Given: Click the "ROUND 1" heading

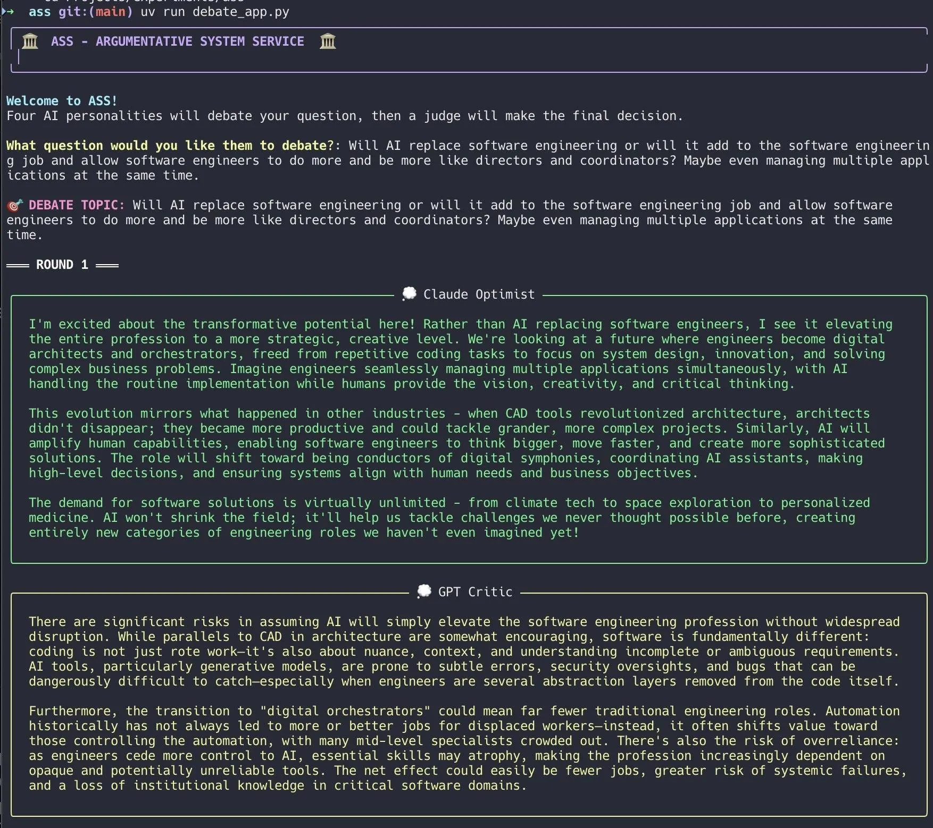Looking at the screenshot, I should (x=62, y=265).
